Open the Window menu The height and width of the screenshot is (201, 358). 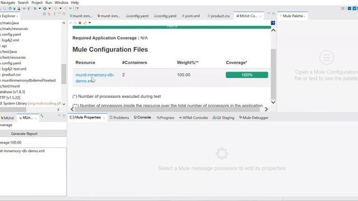click(62, 3)
